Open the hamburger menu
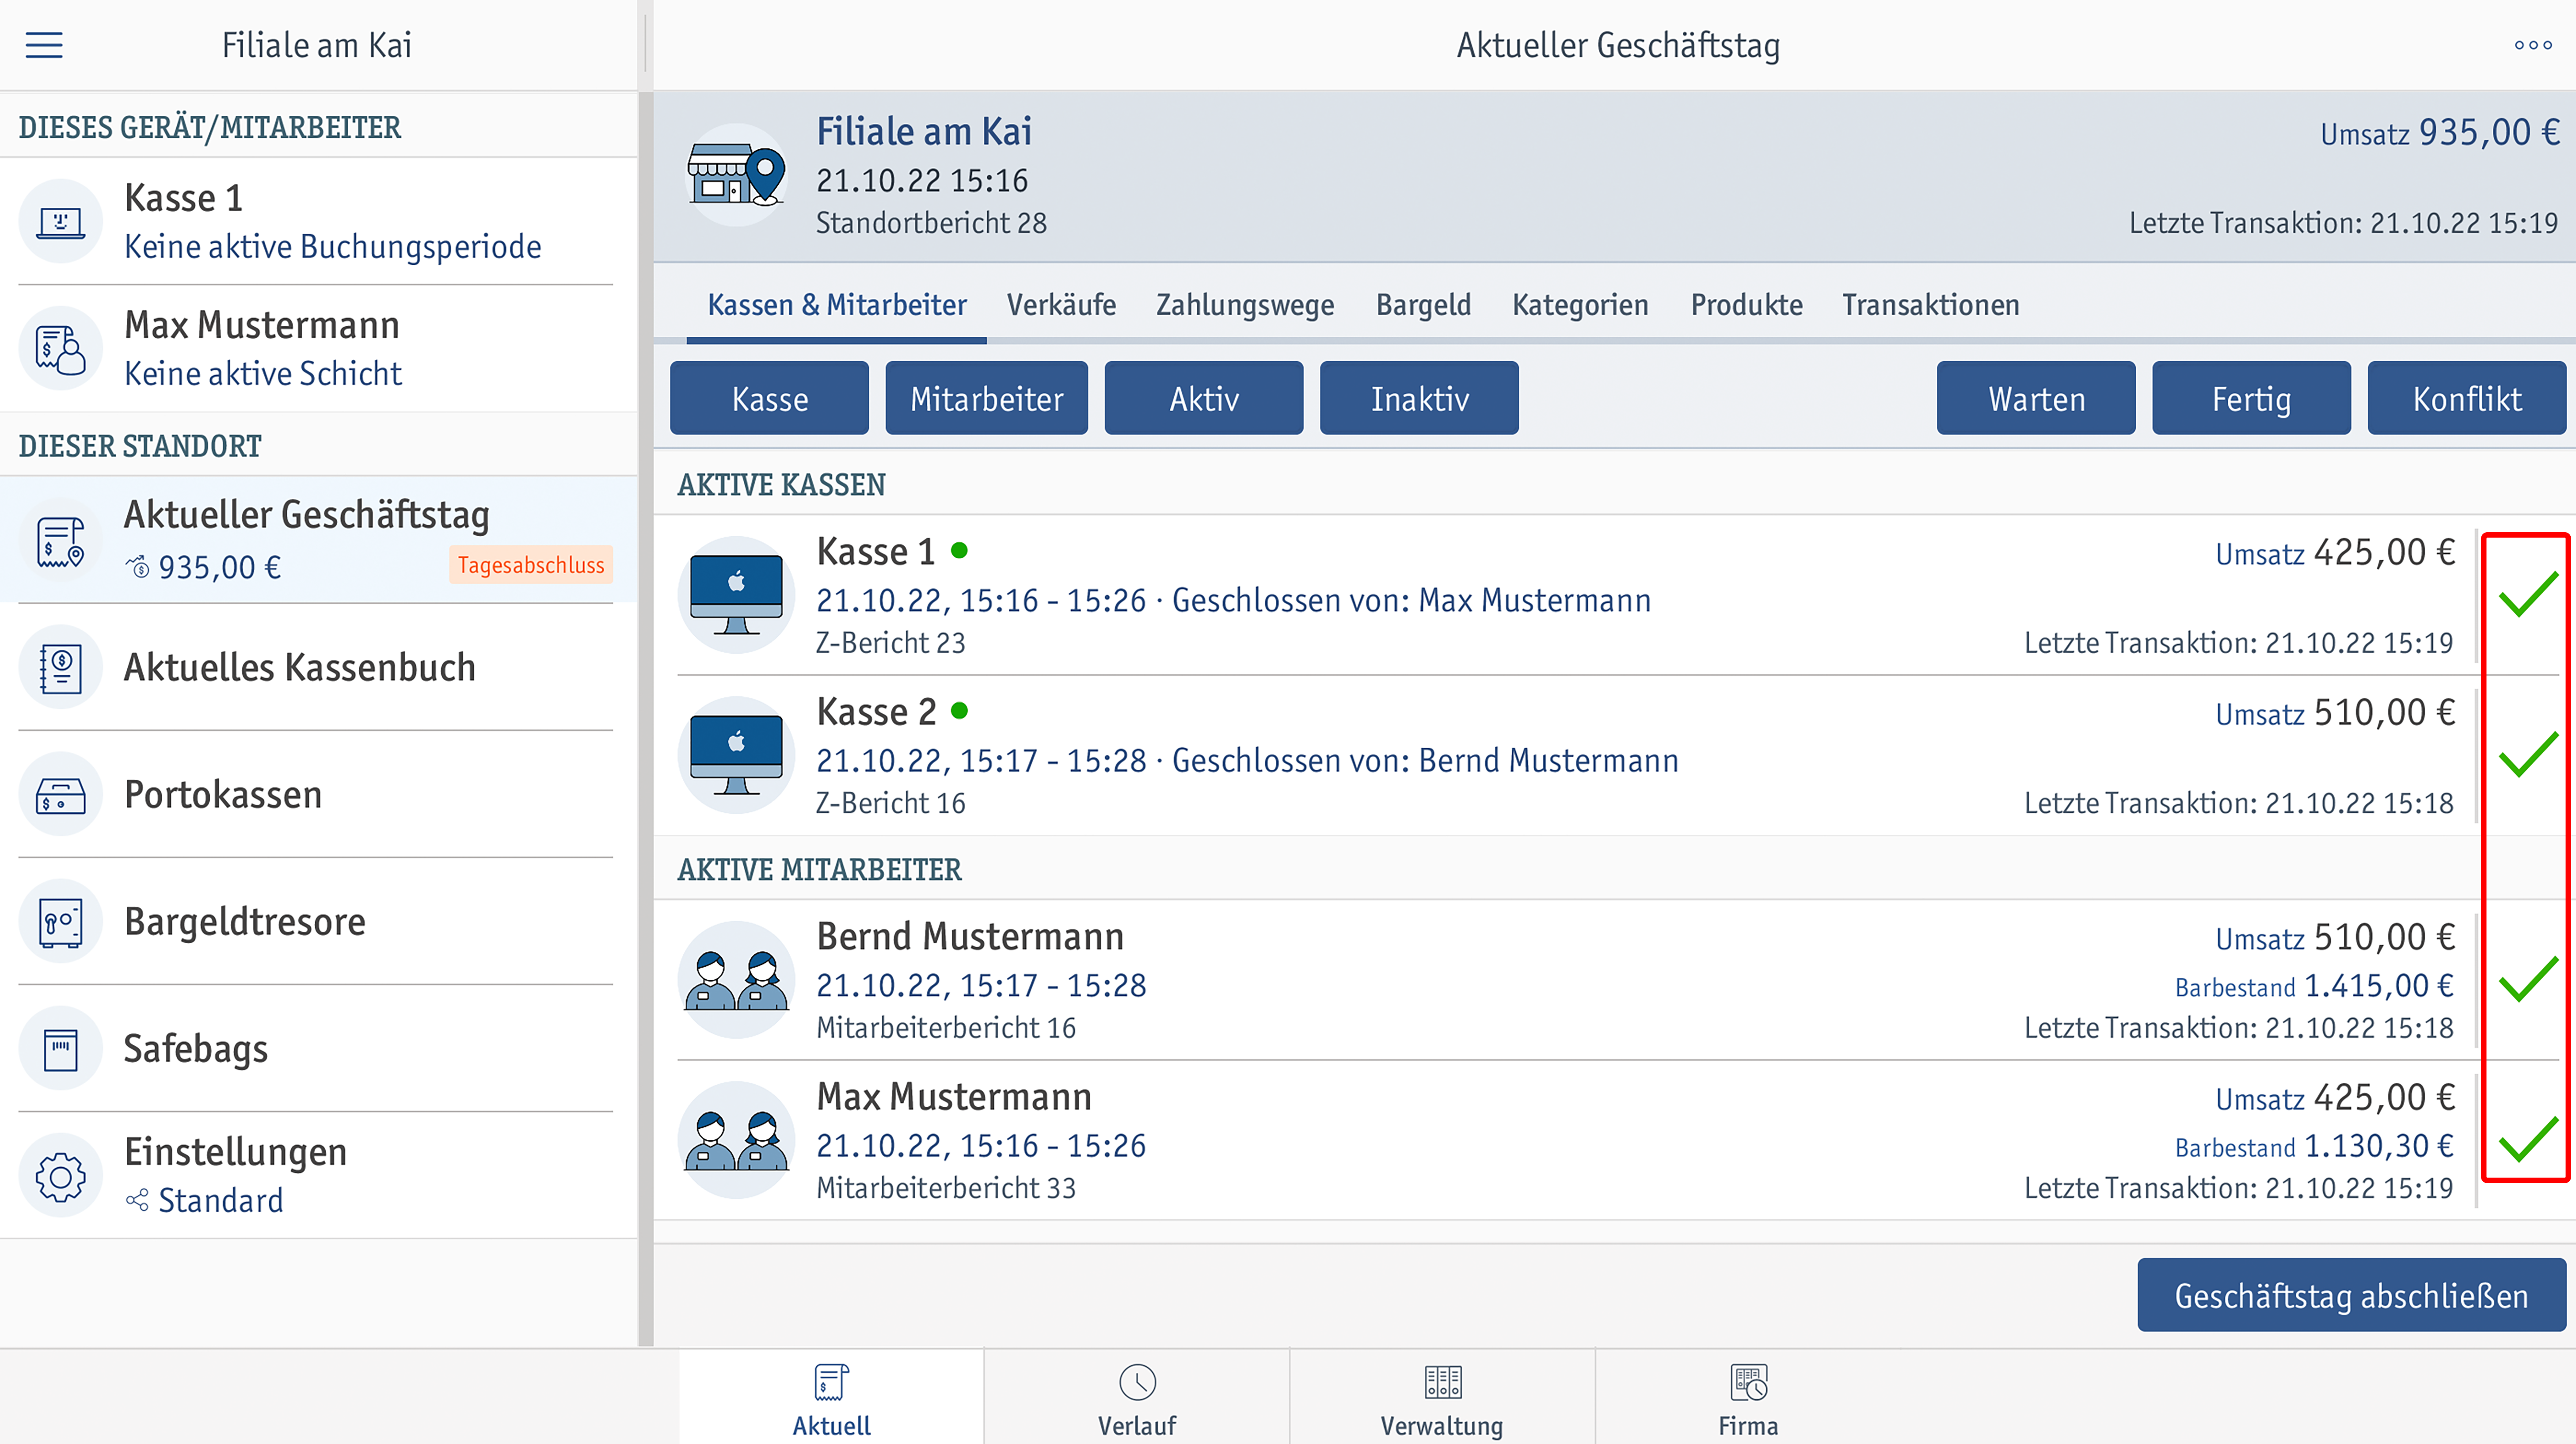The image size is (2576, 1444). pyautogui.click(x=44, y=45)
